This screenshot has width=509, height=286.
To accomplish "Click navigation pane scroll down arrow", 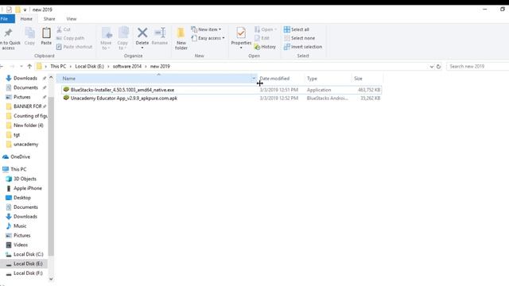I will click(x=51, y=279).
